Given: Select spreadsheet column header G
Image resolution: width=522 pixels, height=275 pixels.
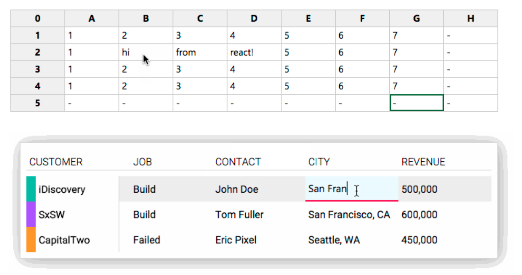Looking at the screenshot, I should pos(416,19).
